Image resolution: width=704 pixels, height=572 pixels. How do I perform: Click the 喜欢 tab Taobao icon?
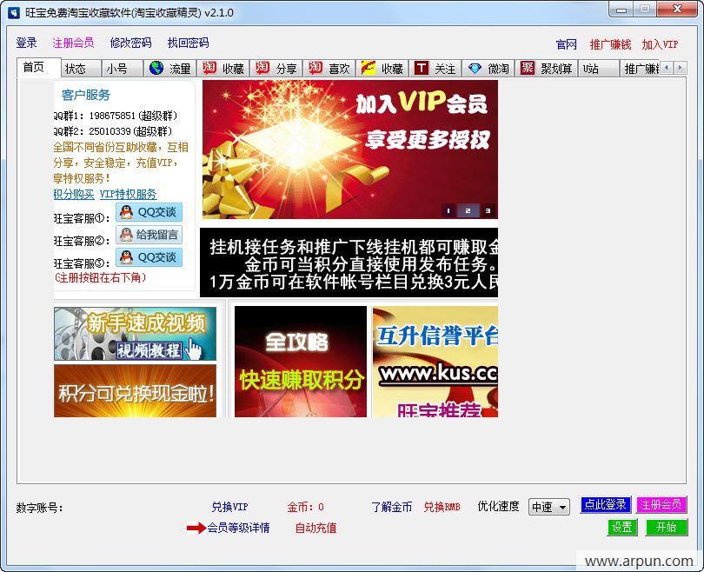tap(315, 69)
